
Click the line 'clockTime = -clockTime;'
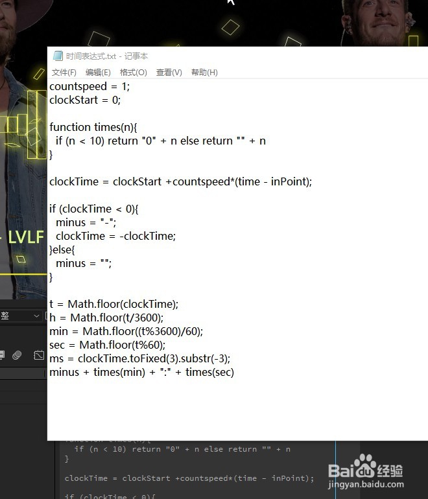[115, 237]
